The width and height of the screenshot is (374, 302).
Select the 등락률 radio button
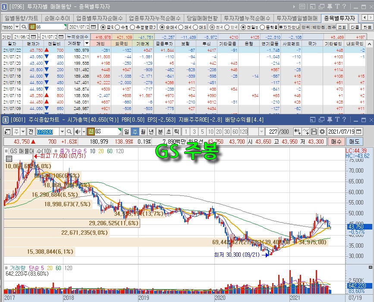pyautogui.click(x=262, y=27)
